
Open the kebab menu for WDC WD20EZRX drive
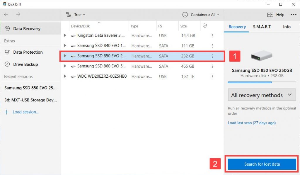(x=212, y=77)
